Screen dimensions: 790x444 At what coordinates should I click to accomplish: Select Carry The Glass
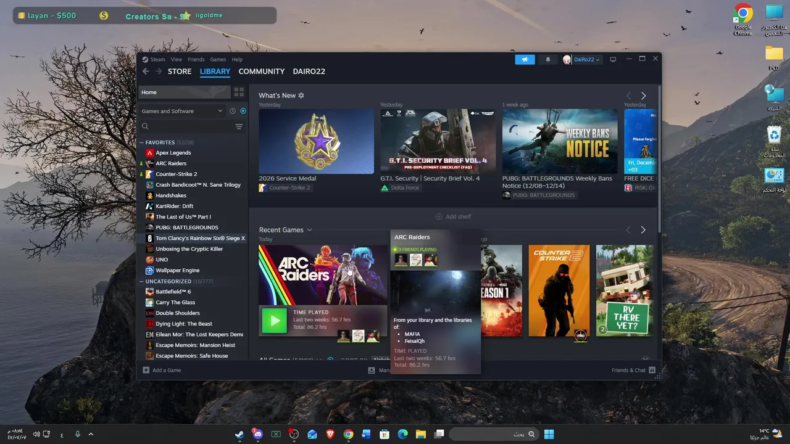[x=175, y=302]
